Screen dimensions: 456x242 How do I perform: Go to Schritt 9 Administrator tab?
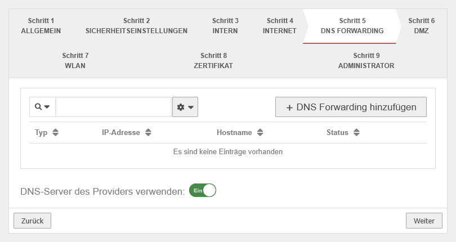click(366, 61)
